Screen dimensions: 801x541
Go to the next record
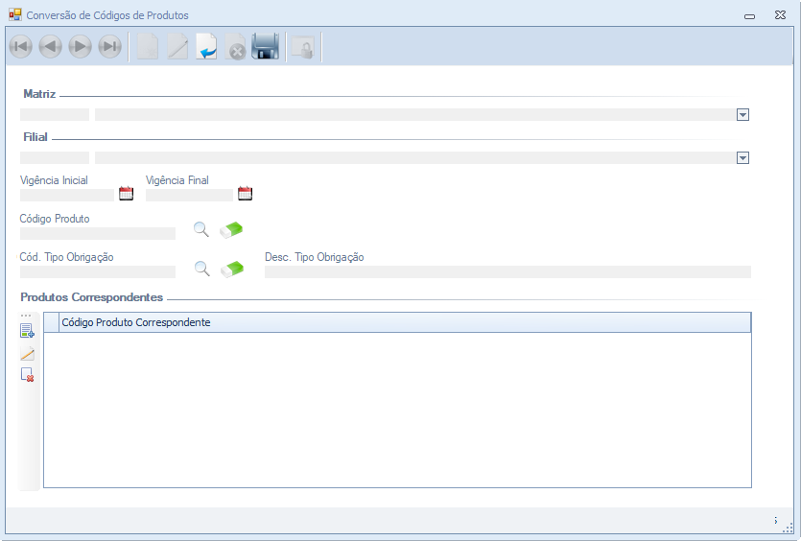[81, 47]
